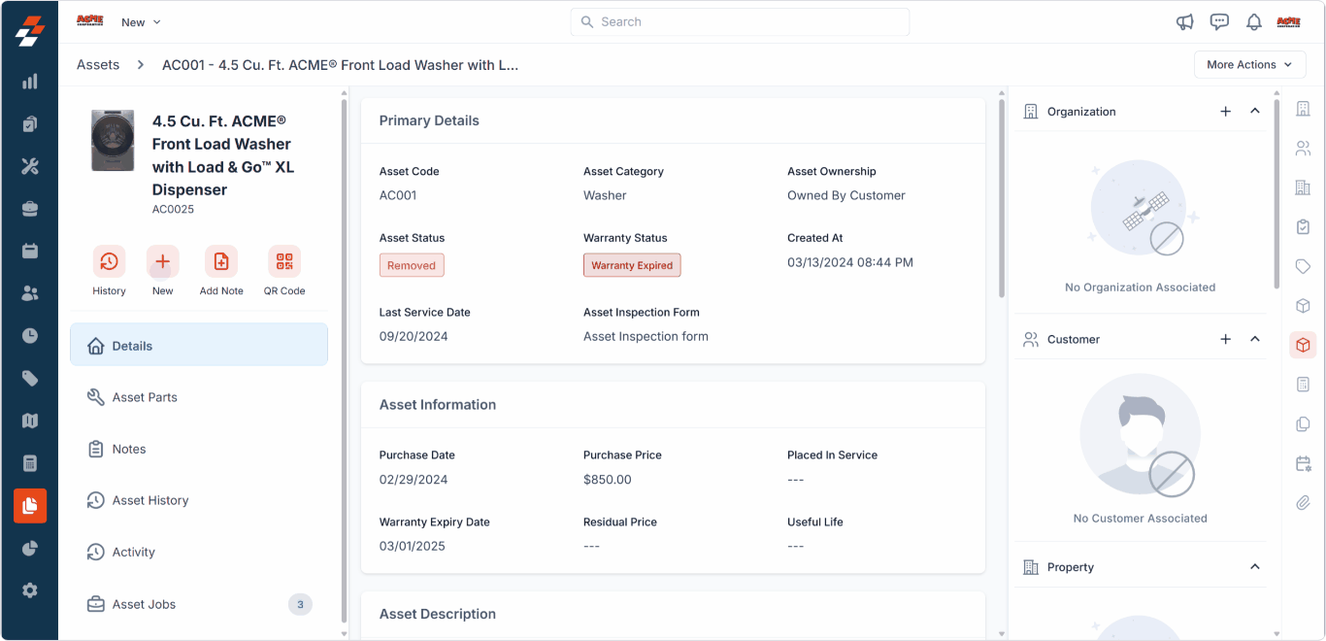The width and height of the screenshot is (1326, 641).
Task: Click the Zuper logo in the sidebar
Action: click(x=30, y=31)
